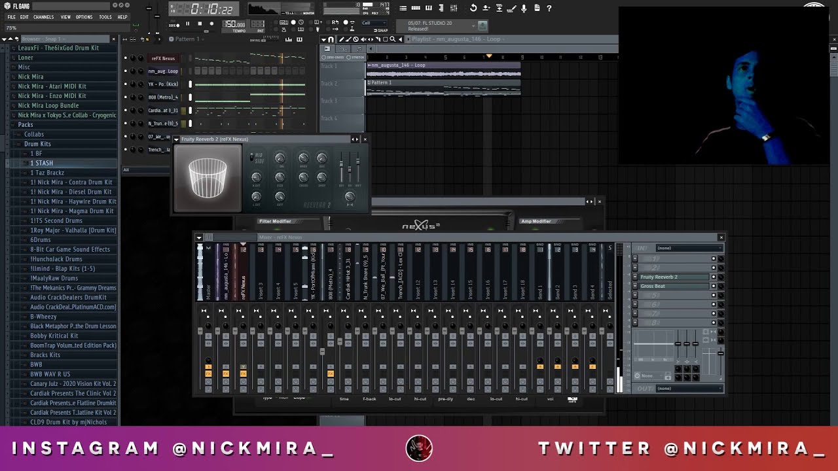Adjust the Master track fader in mixer
Screen dimensions: 838x471
pyautogui.click(x=200, y=331)
